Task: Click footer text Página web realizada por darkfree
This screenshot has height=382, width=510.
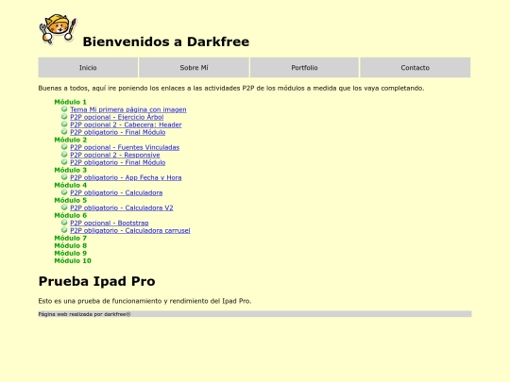Action: click(x=85, y=314)
